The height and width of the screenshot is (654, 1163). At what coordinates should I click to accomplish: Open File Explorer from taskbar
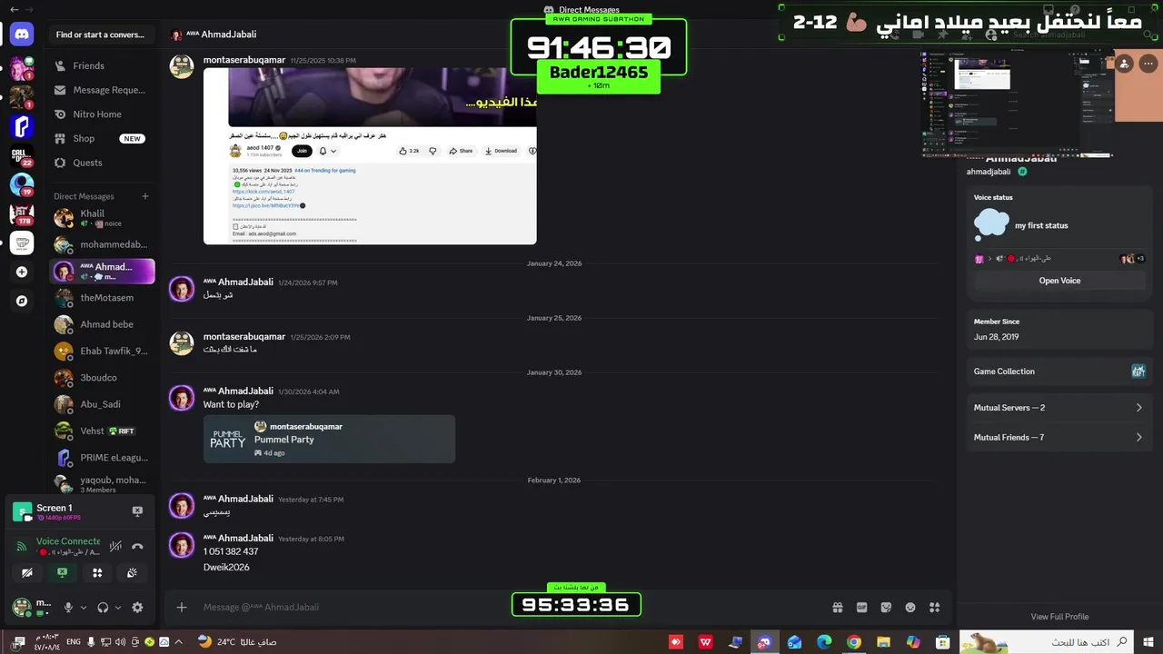(883, 642)
